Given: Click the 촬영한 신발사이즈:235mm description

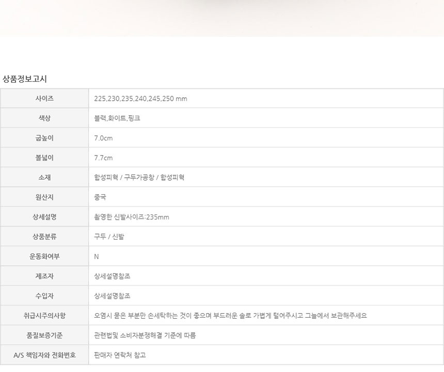Looking at the screenshot, I should [132, 217].
